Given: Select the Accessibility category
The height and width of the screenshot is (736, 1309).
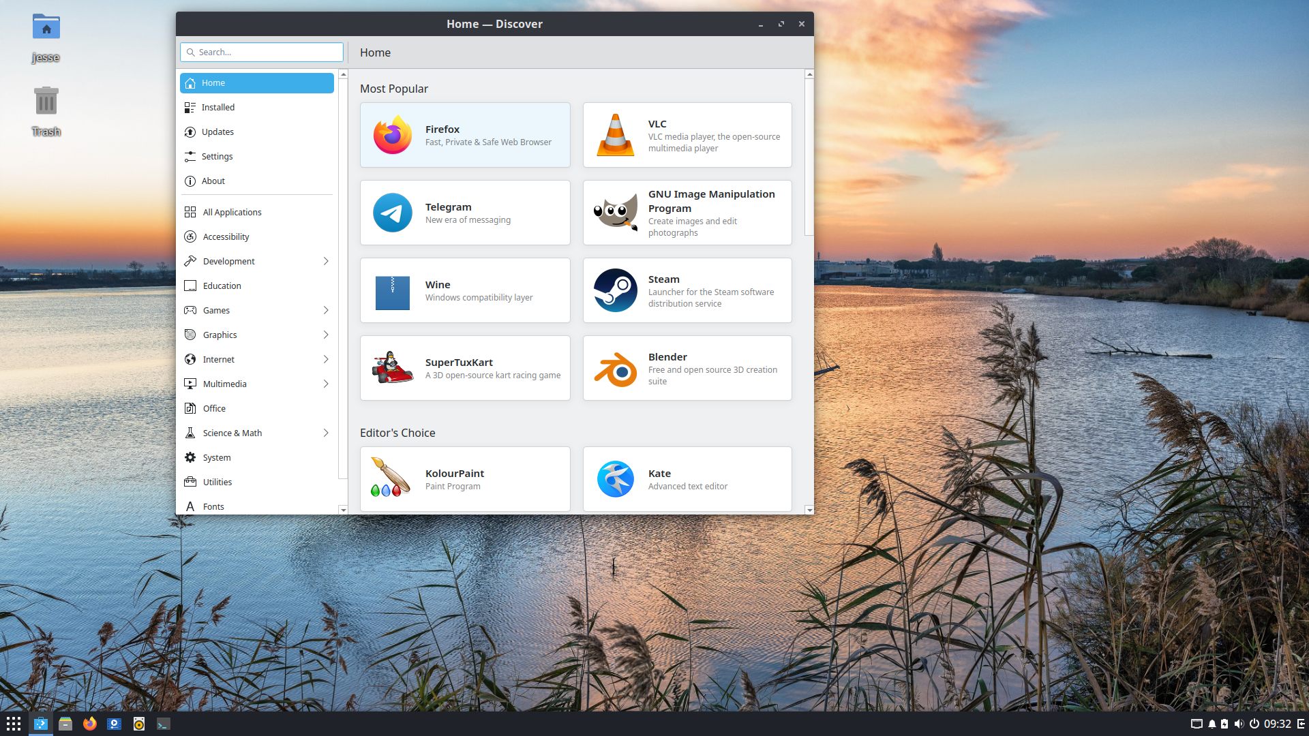Looking at the screenshot, I should coord(257,237).
